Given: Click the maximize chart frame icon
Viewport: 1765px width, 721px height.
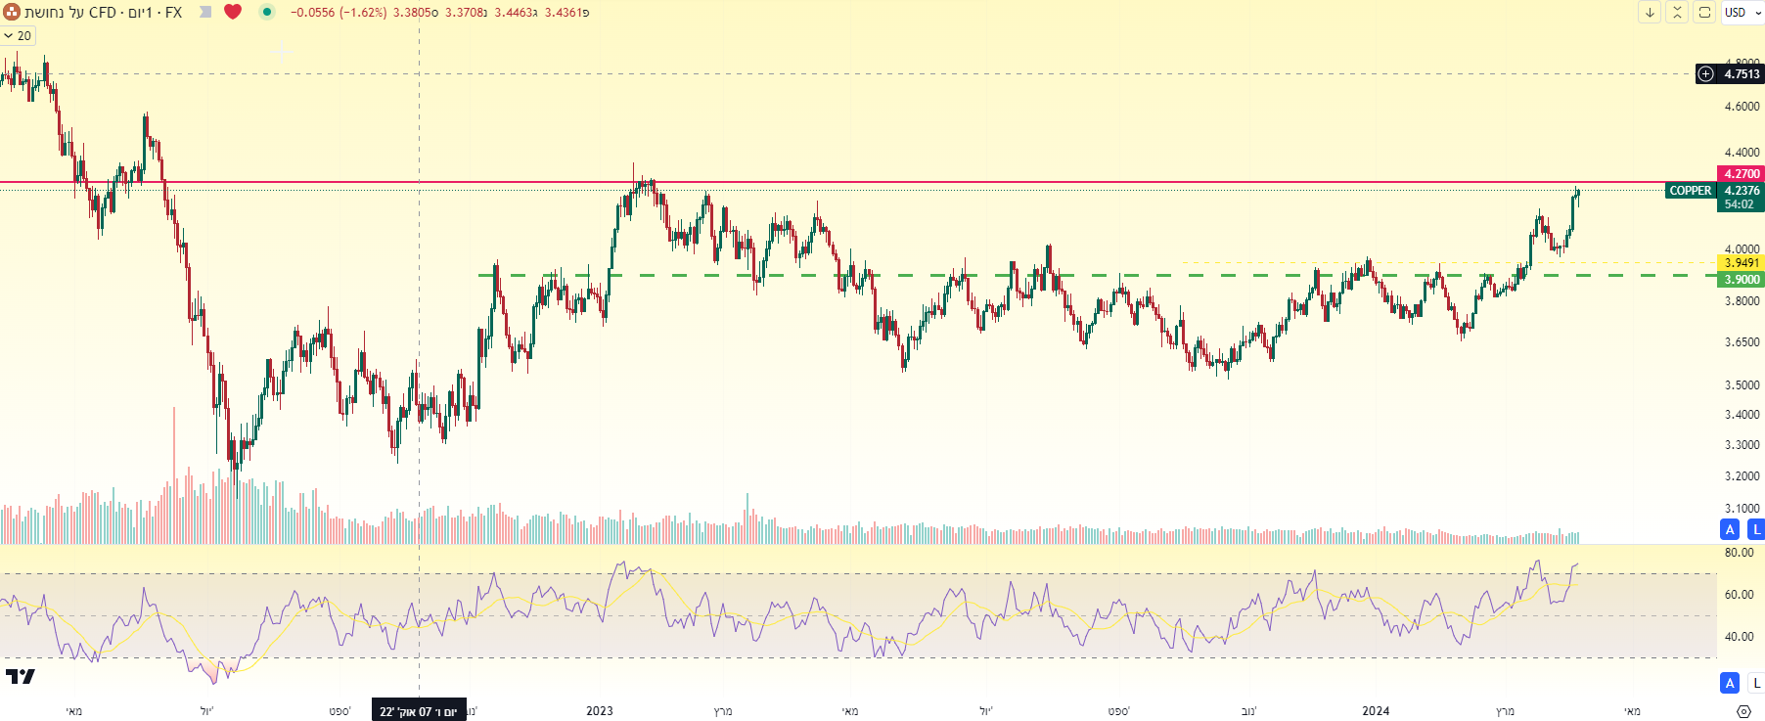Looking at the screenshot, I should click(x=1704, y=12).
